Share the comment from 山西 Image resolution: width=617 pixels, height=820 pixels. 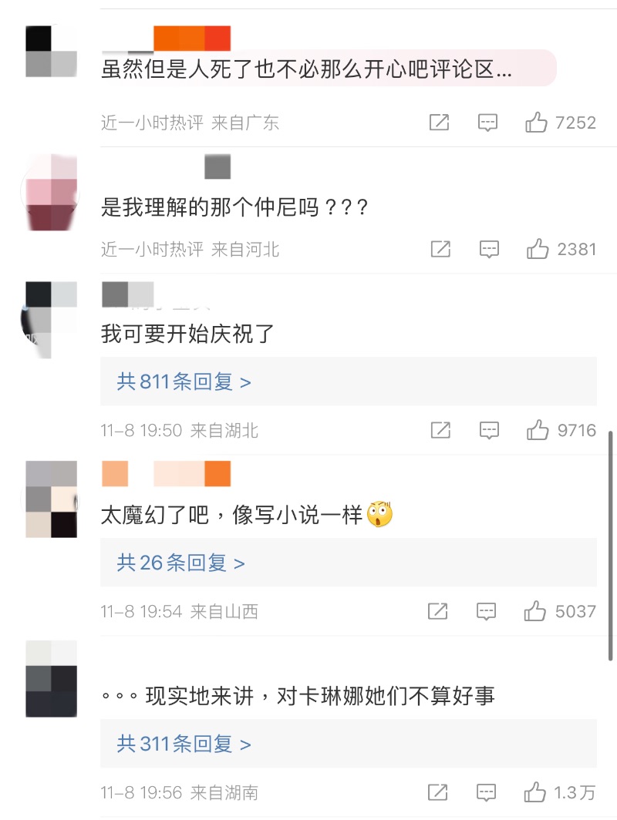[438, 611]
